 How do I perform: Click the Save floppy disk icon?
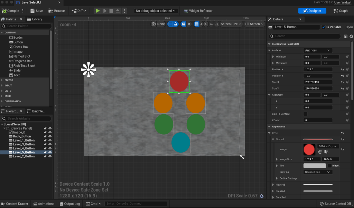32,11
